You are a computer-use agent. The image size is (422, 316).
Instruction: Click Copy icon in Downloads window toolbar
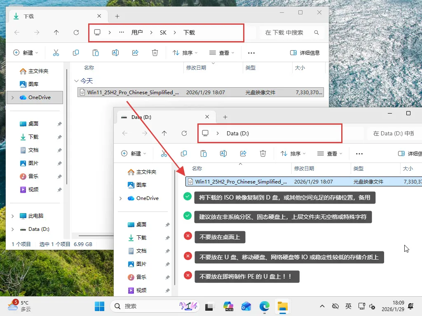(x=76, y=53)
